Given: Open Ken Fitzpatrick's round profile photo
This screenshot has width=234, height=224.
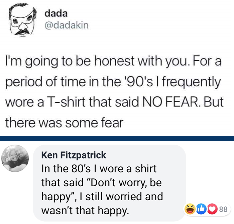Looking at the screenshot, I should pos(15,159).
